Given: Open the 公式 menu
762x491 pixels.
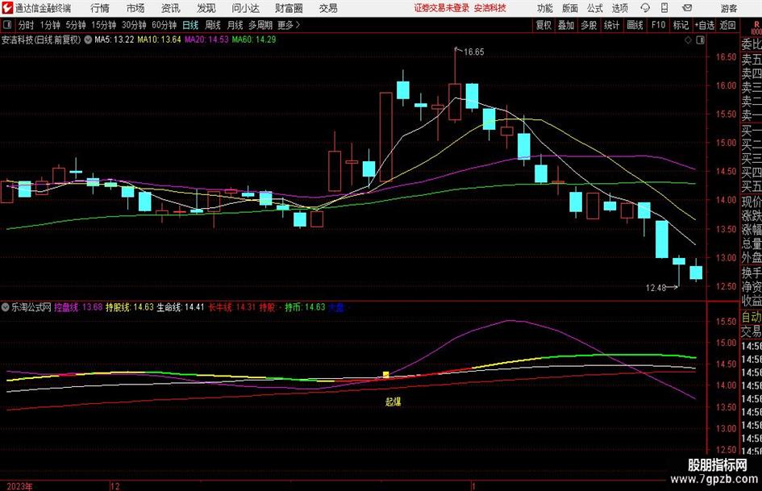Looking at the screenshot, I should coord(595,8).
